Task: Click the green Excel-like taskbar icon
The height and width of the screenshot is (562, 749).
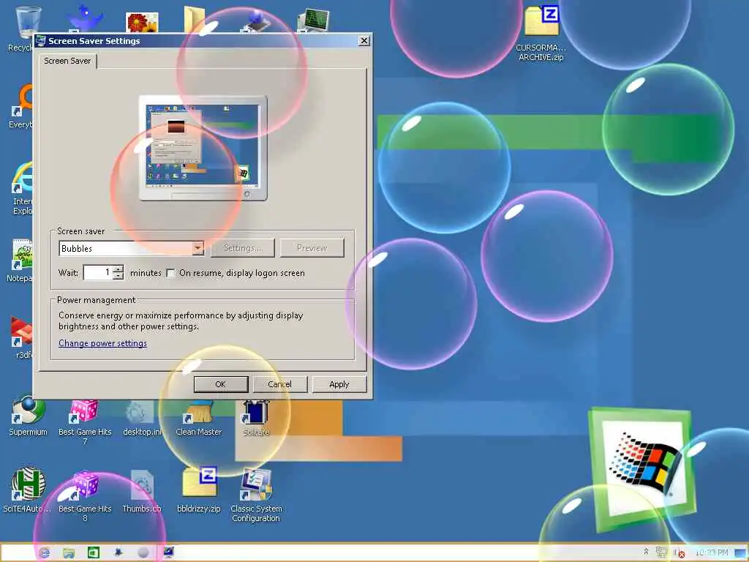Action: [x=94, y=552]
